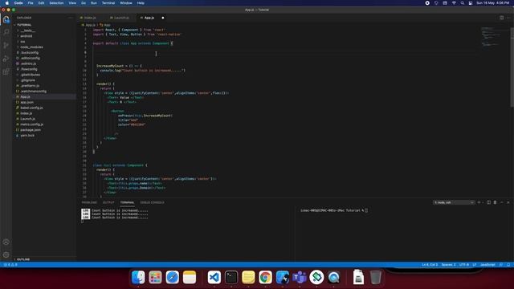Open Visual Studio Code dock icon
Viewport: 514px width, 289px height.
(214, 278)
